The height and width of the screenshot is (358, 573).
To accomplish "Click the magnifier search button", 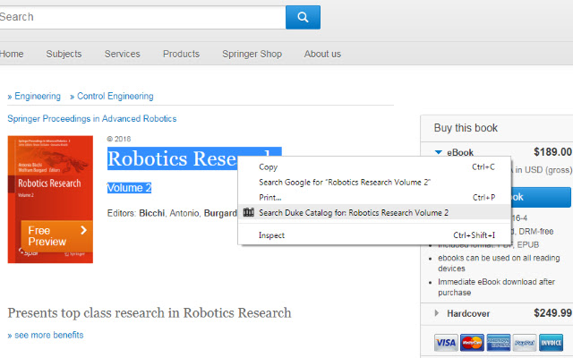I will click(303, 17).
